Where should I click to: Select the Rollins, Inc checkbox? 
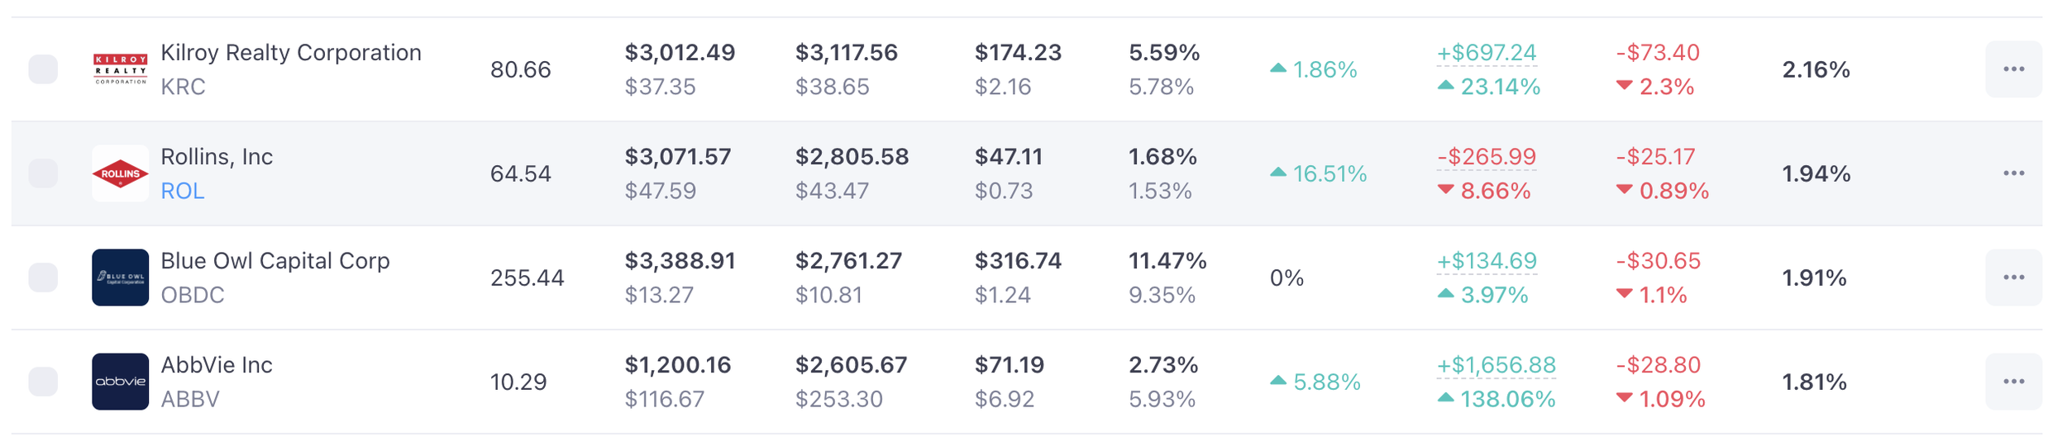point(43,173)
